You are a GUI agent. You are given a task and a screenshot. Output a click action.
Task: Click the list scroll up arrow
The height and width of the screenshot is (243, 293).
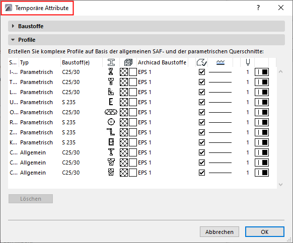click(281, 72)
